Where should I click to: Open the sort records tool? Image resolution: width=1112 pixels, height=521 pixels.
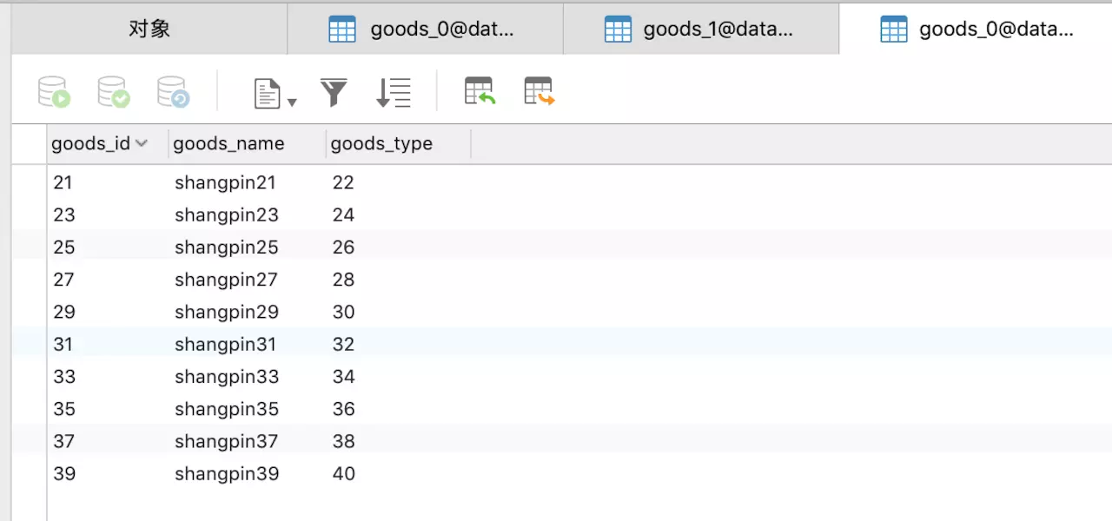[x=393, y=92]
